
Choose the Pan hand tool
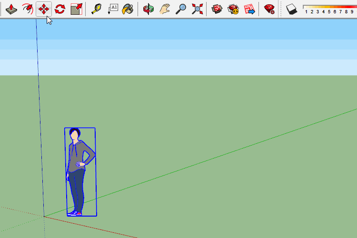(x=164, y=9)
